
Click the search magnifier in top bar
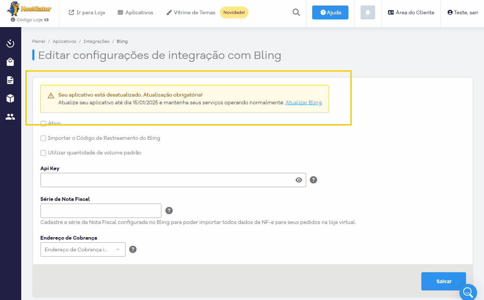click(296, 12)
